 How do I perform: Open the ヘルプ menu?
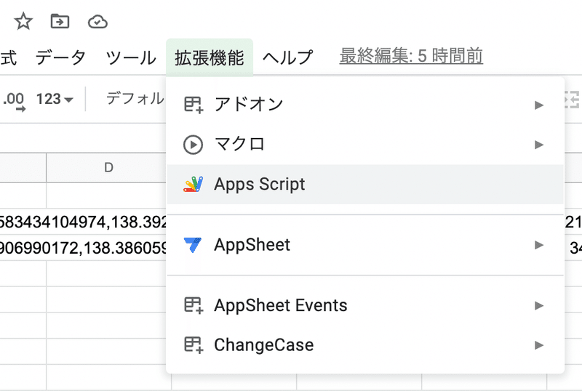tap(287, 57)
